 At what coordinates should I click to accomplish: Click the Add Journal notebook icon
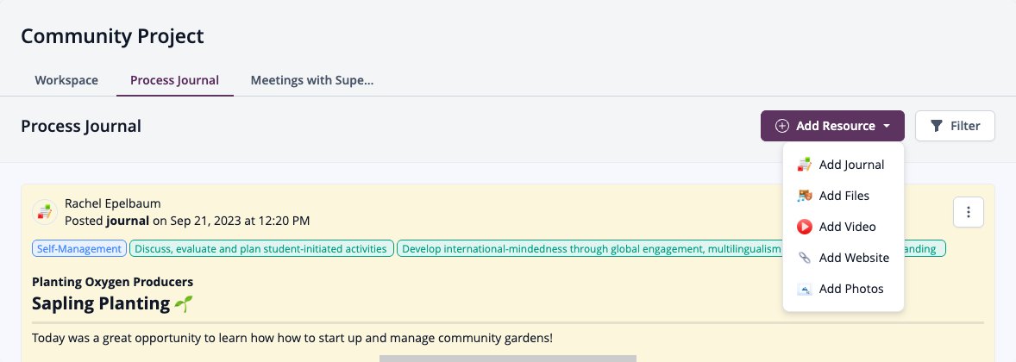click(x=804, y=165)
